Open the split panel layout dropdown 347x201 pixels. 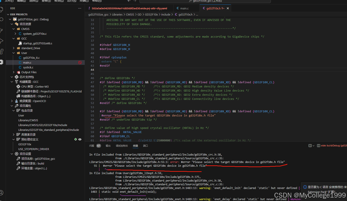pyautogui.click(x=311, y=145)
